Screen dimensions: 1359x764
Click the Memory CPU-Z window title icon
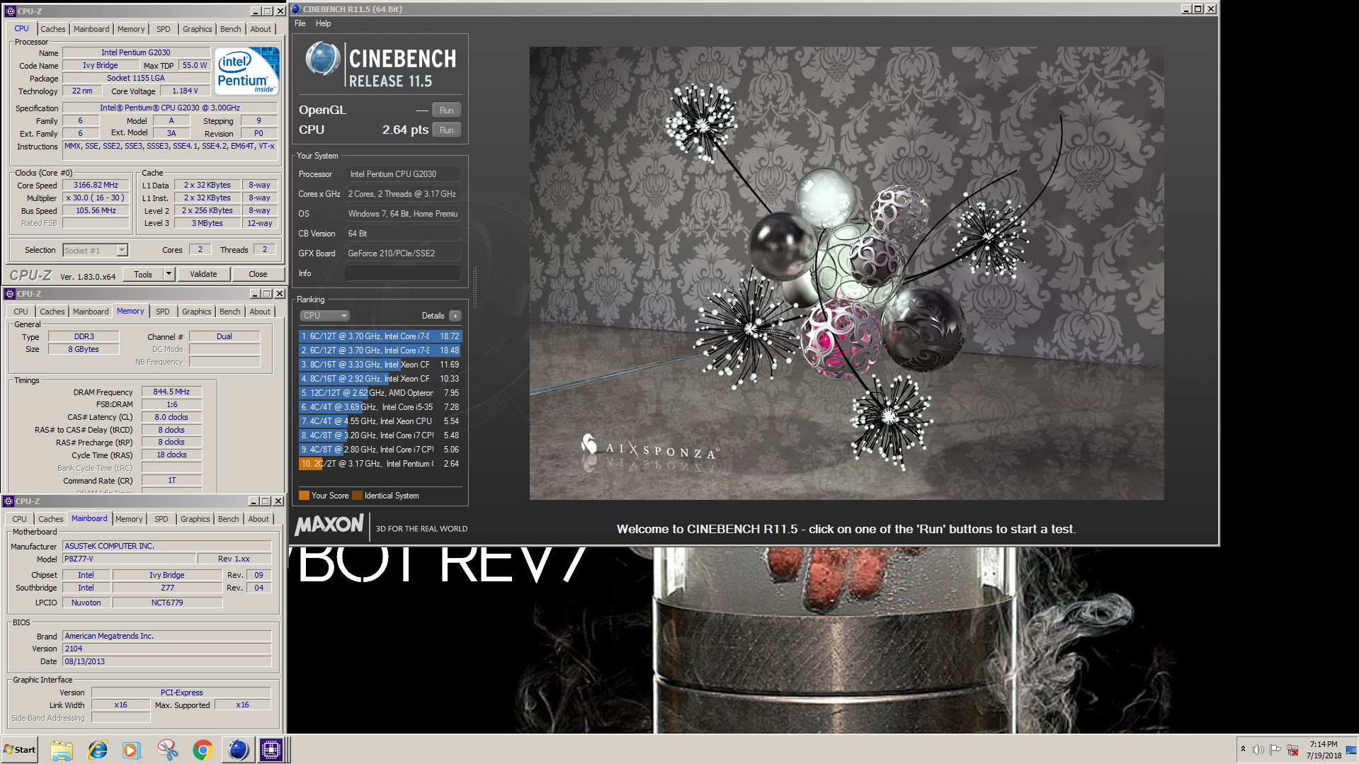coord(10,294)
